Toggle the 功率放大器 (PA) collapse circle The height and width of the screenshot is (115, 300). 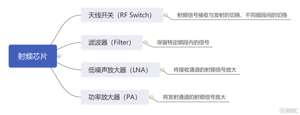point(151,97)
